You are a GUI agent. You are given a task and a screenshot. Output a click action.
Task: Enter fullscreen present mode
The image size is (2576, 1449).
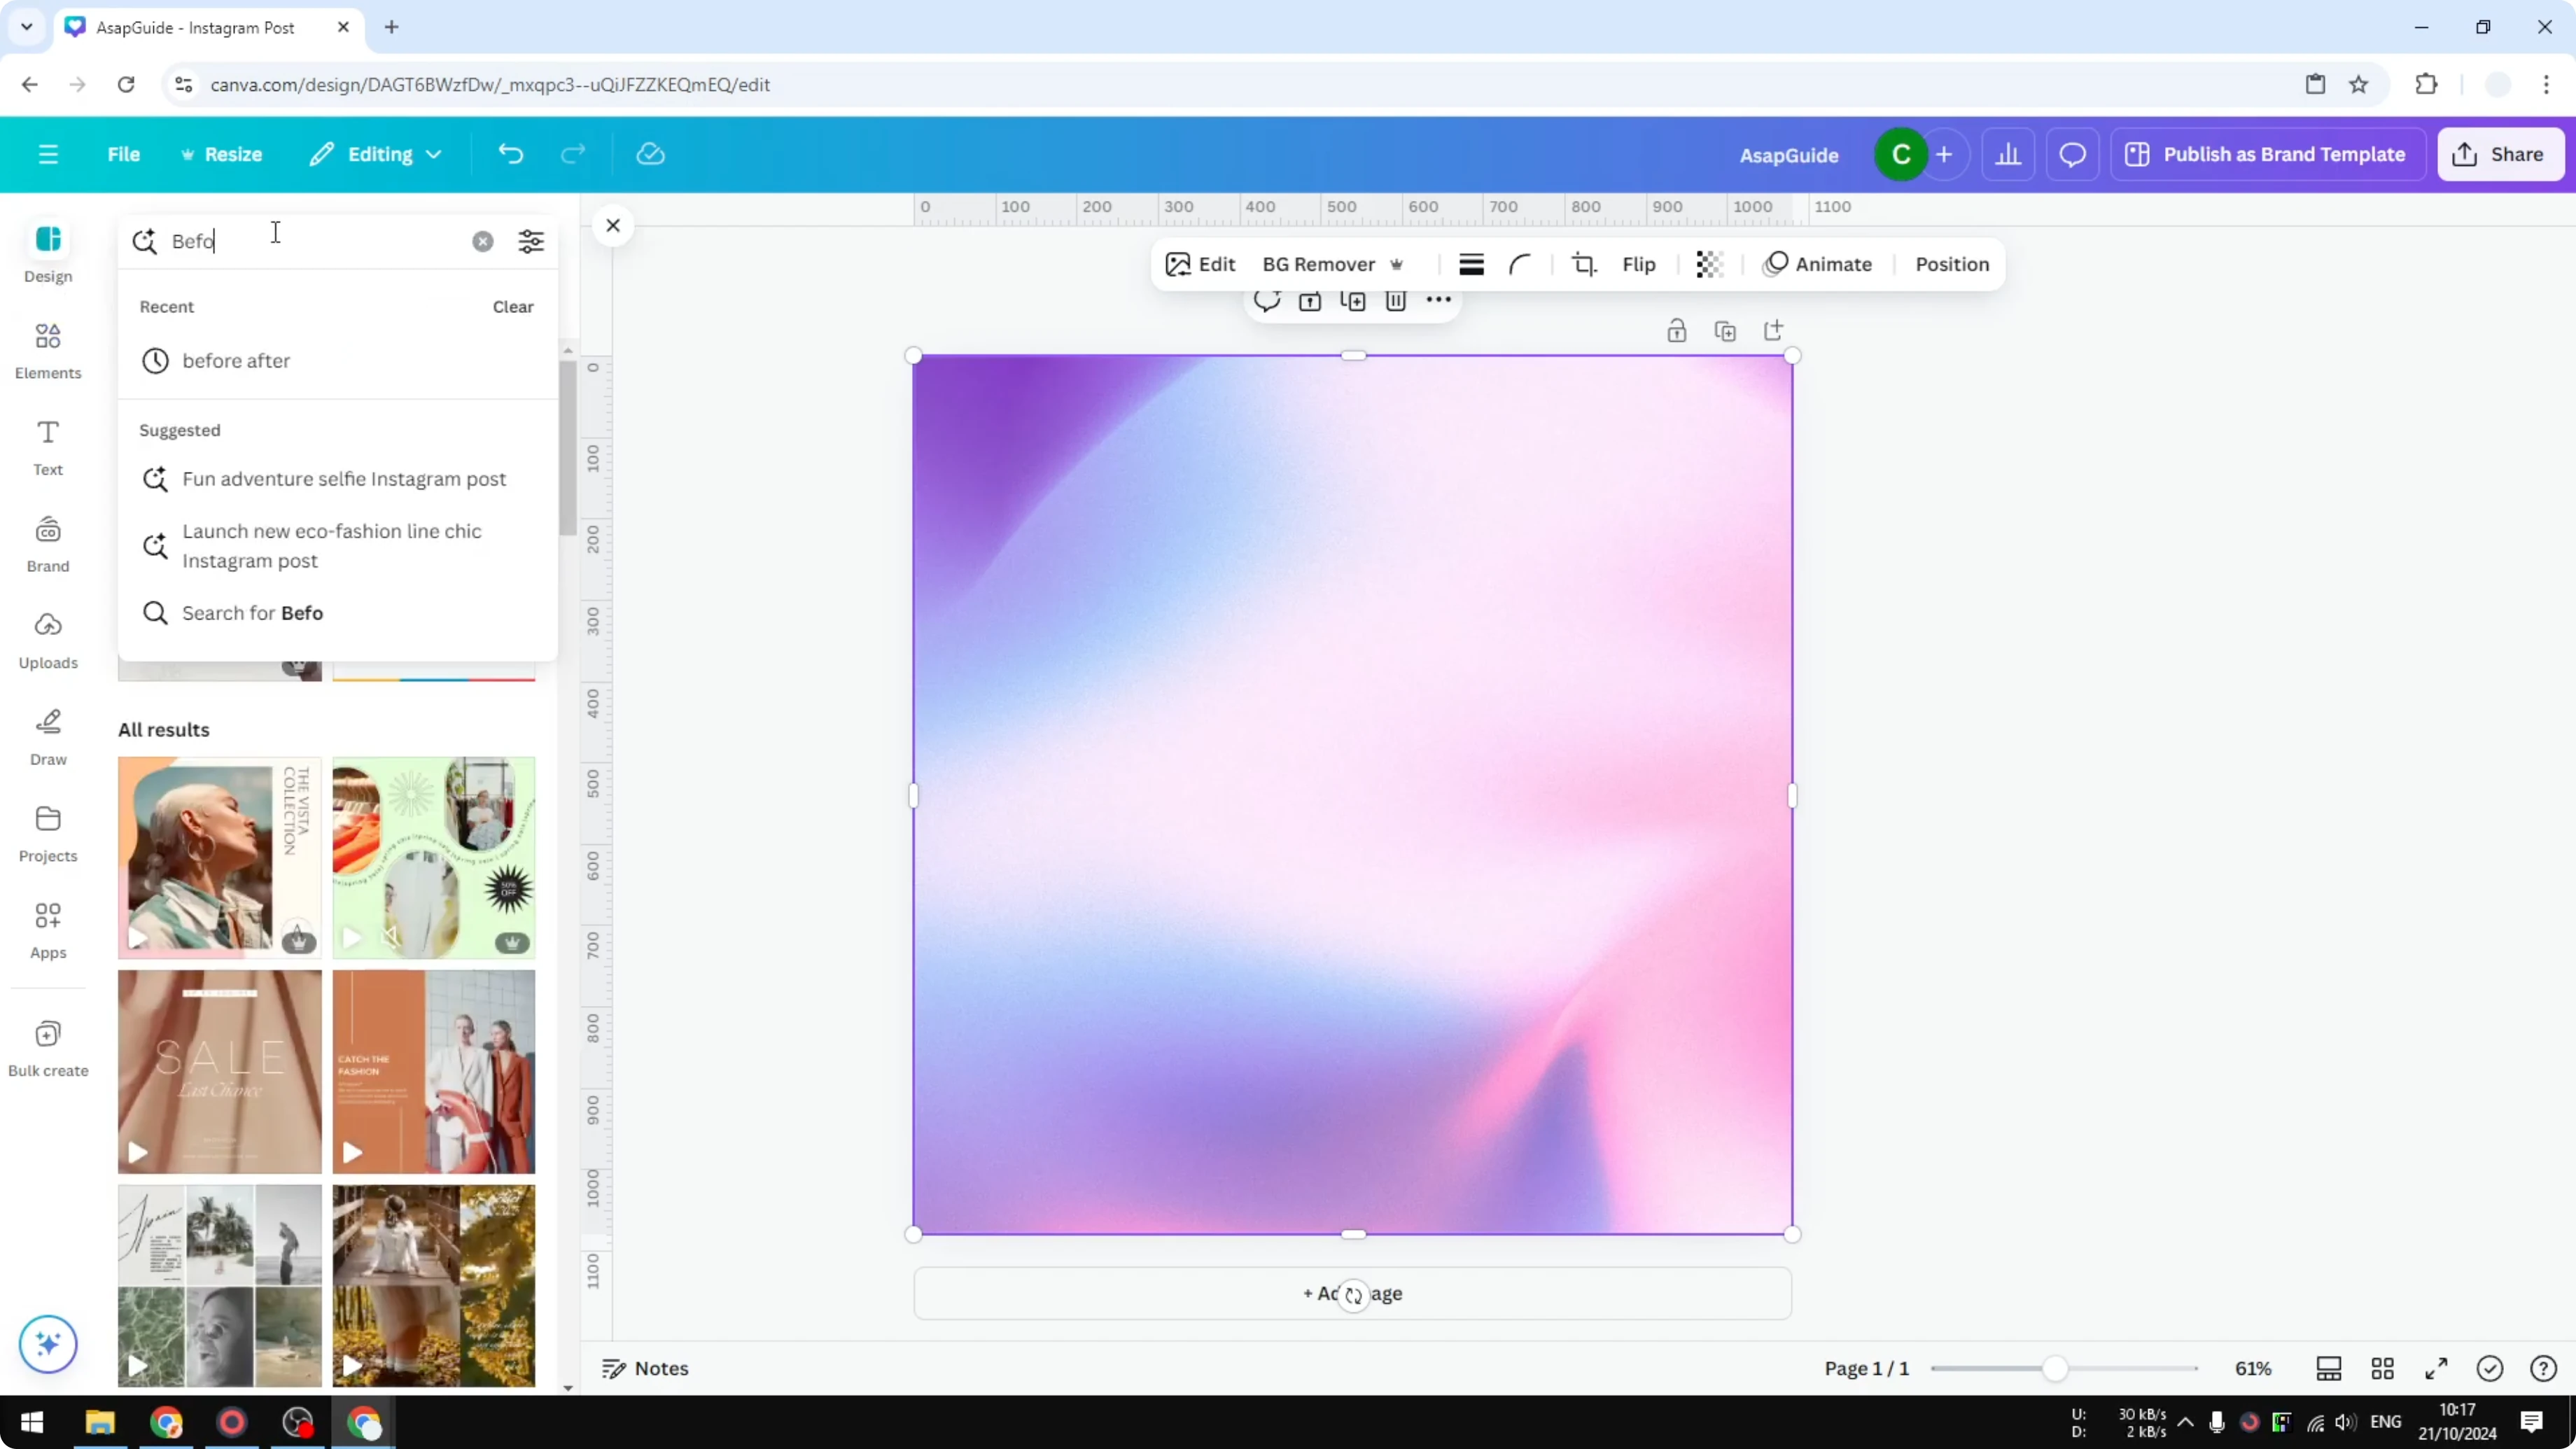pyautogui.click(x=2437, y=1368)
